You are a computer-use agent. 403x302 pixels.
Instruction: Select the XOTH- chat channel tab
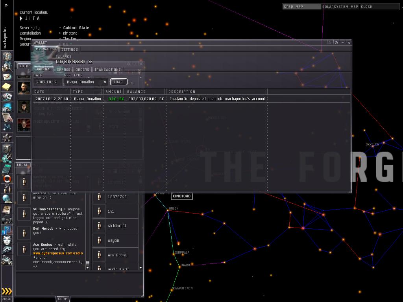(x=24, y=66)
